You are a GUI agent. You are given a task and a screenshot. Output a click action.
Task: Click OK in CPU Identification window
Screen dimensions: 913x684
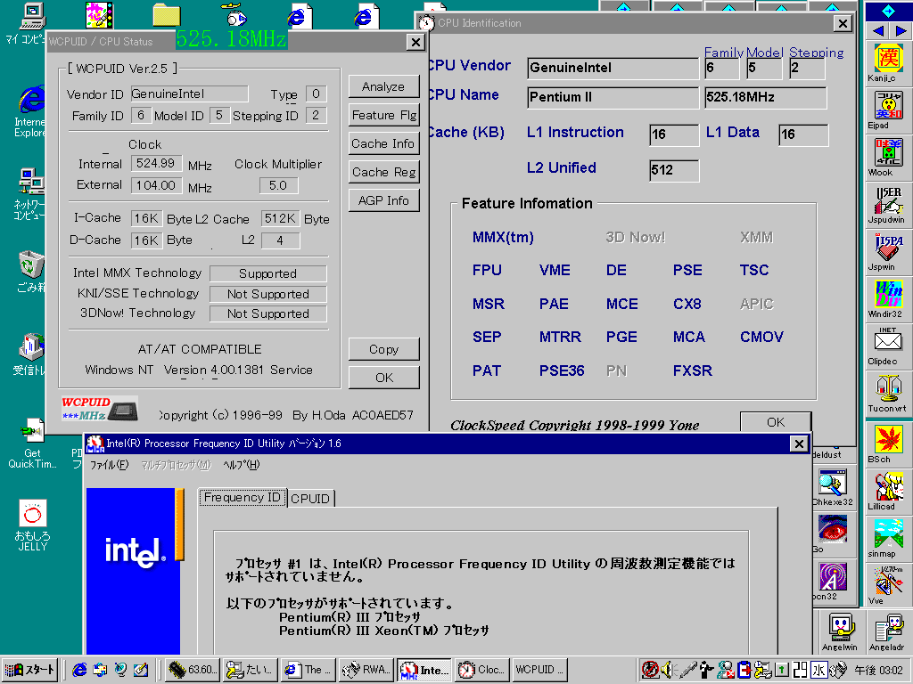point(776,421)
